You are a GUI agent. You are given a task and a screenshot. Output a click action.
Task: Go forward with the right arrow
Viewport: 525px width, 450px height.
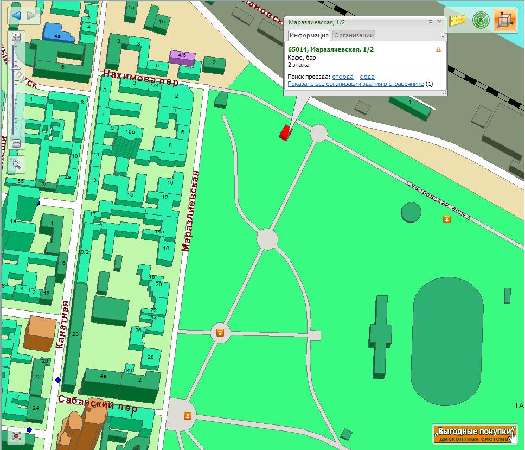click(x=31, y=15)
